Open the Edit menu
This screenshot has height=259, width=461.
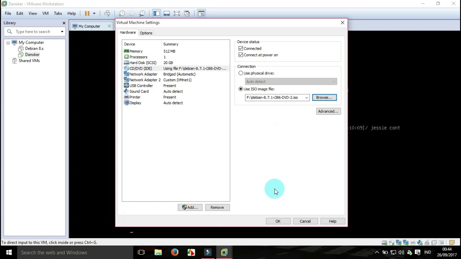point(20,13)
